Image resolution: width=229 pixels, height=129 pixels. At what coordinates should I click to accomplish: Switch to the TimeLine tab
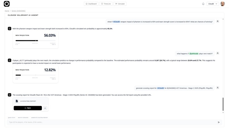(106, 4)
